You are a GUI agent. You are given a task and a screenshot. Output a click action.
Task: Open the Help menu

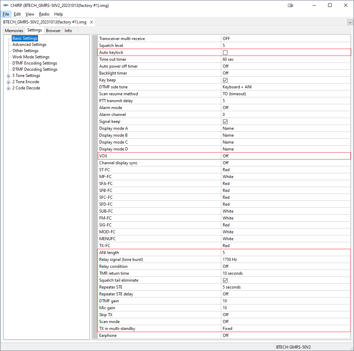(x=58, y=14)
